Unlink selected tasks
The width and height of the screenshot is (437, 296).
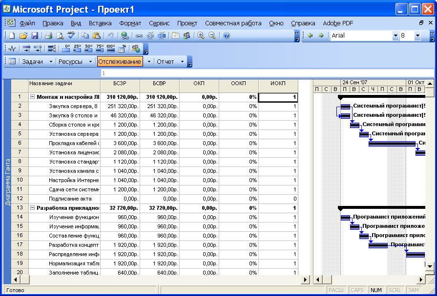[150, 36]
